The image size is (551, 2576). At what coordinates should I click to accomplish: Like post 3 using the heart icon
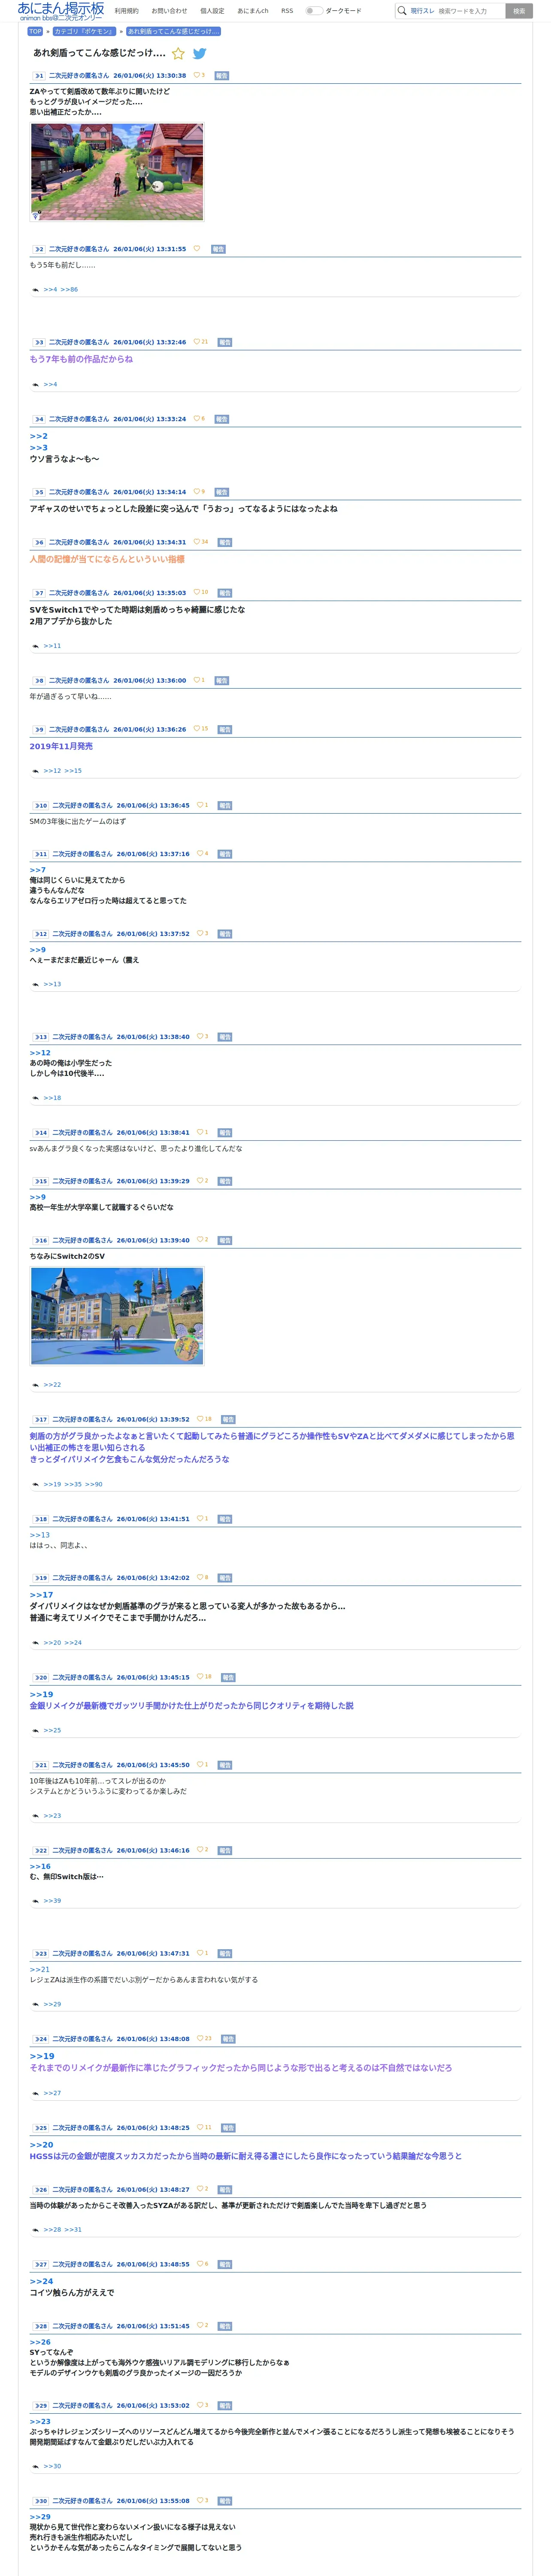[196, 342]
